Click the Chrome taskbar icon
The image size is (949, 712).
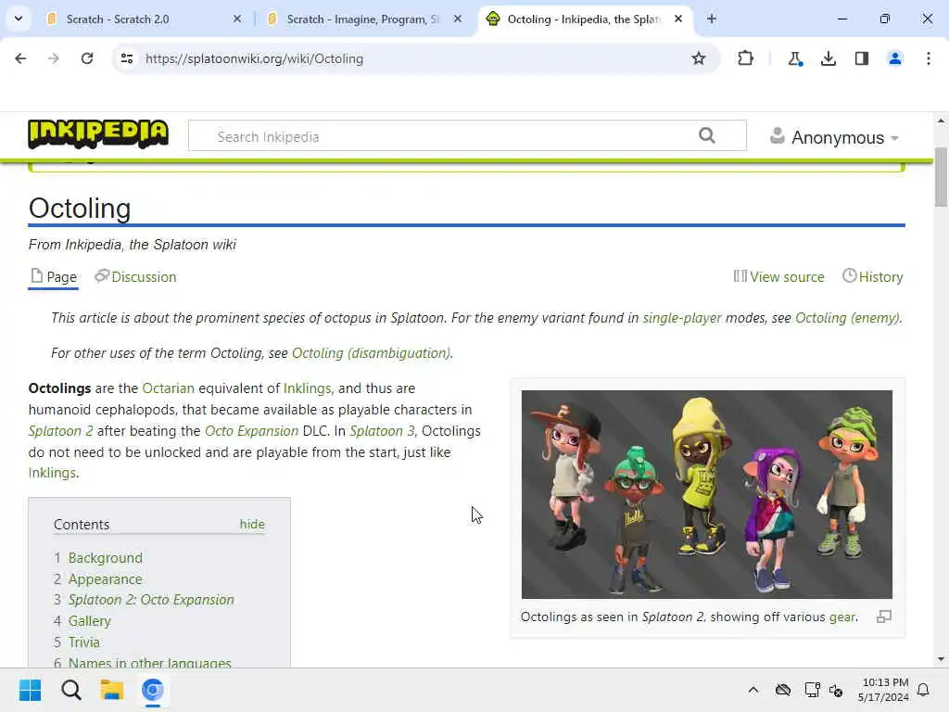(x=153, y=690)
